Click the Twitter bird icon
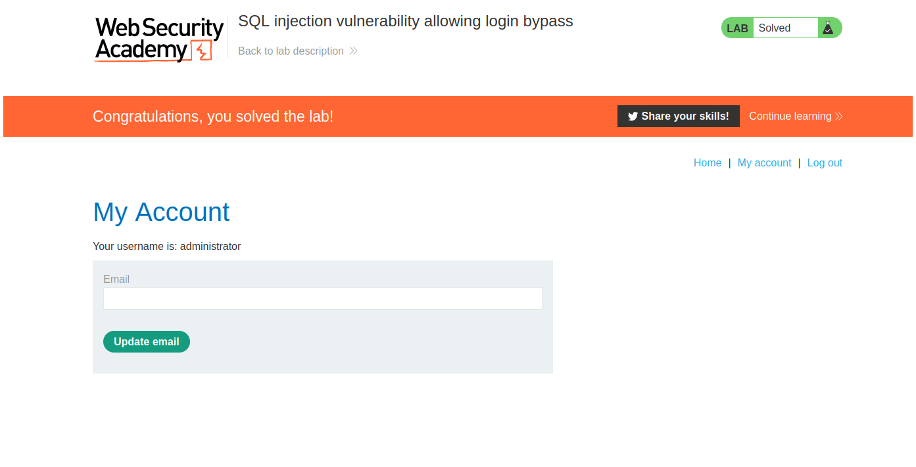The height and width of the screenshot is (467, 916). [633, 116]
